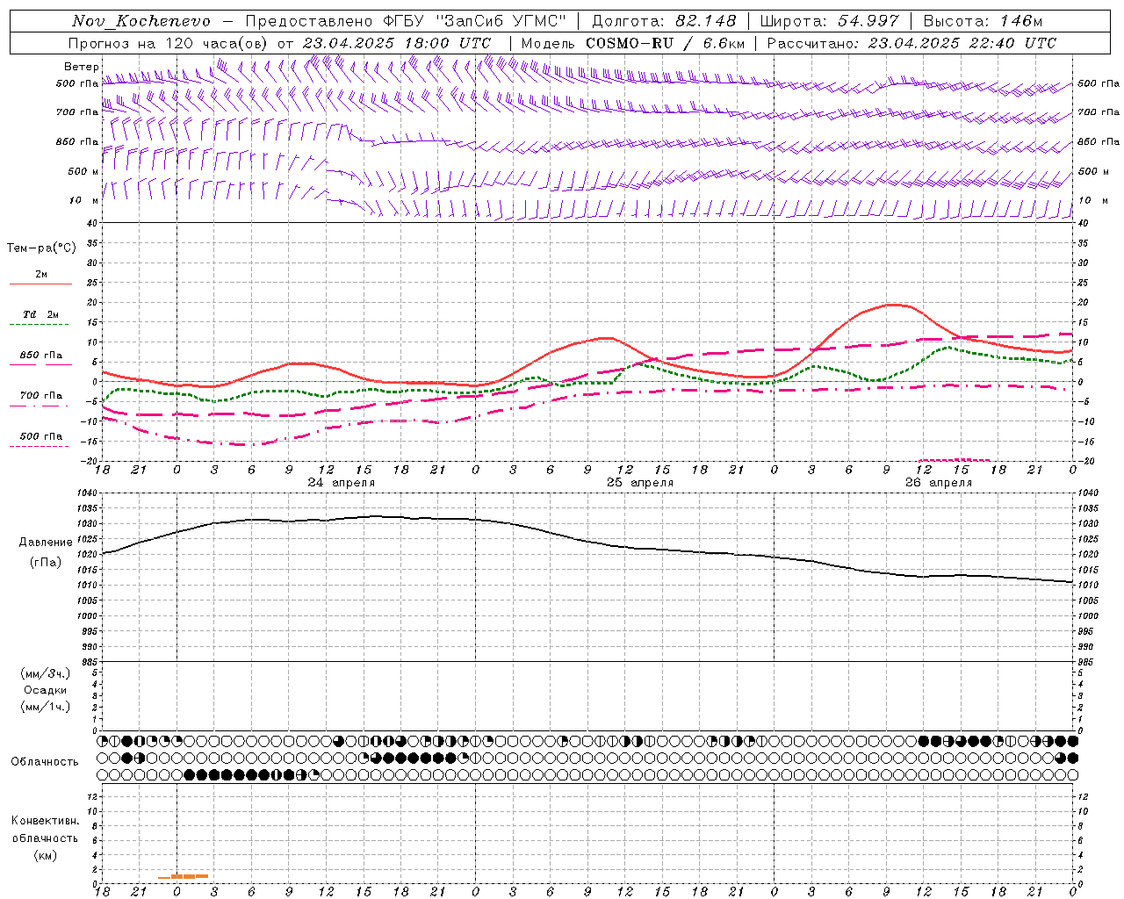Click the (гПа) unit under Давление

pos(44,563)
